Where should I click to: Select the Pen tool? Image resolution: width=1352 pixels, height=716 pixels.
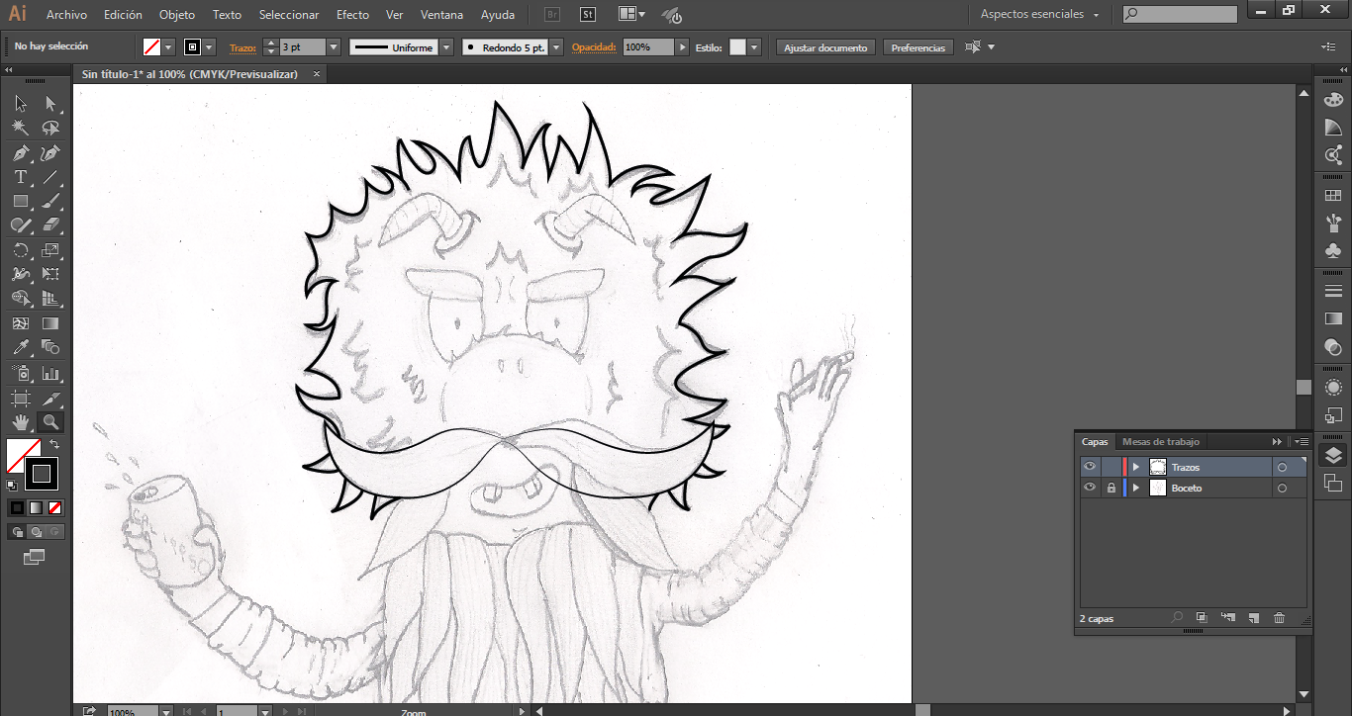[20, 153]
